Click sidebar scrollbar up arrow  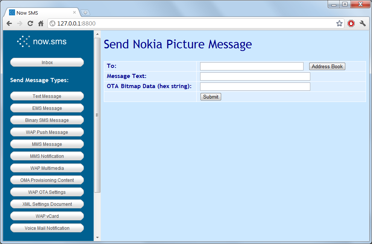tap(97, 34)
